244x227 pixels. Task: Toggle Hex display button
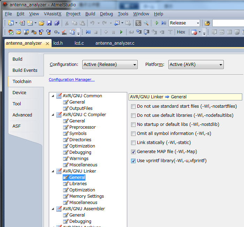tap(181, 32)
